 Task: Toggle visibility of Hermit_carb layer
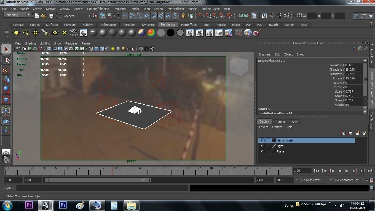click(x=261, y=140)
